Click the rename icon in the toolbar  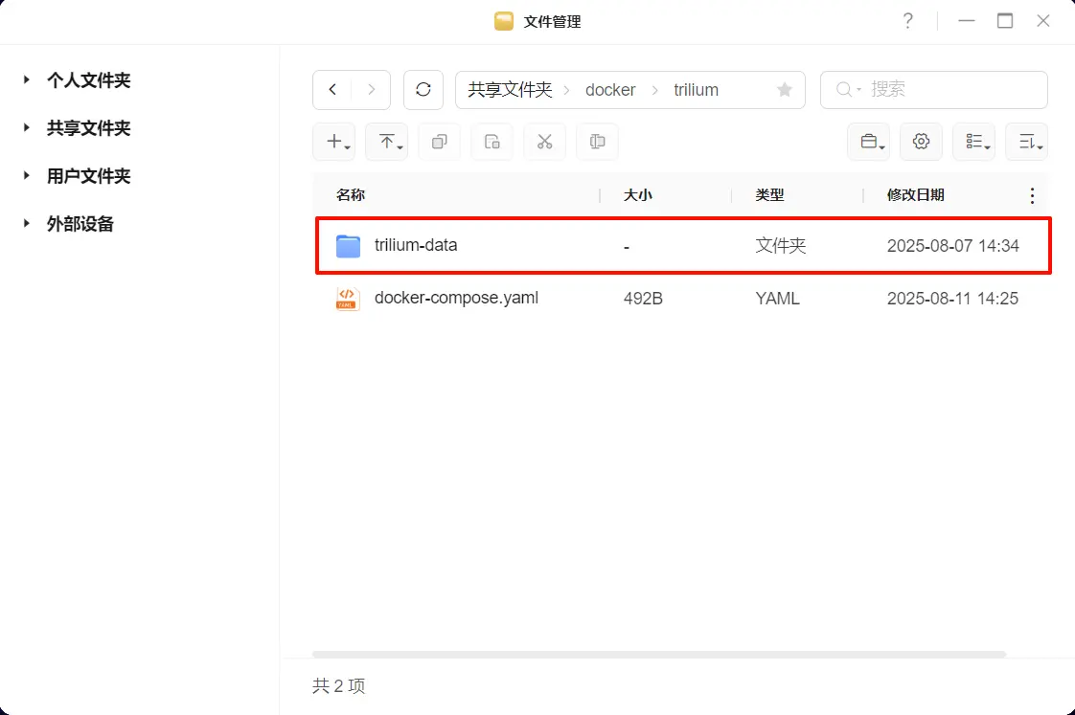click(x=597, y=142)
